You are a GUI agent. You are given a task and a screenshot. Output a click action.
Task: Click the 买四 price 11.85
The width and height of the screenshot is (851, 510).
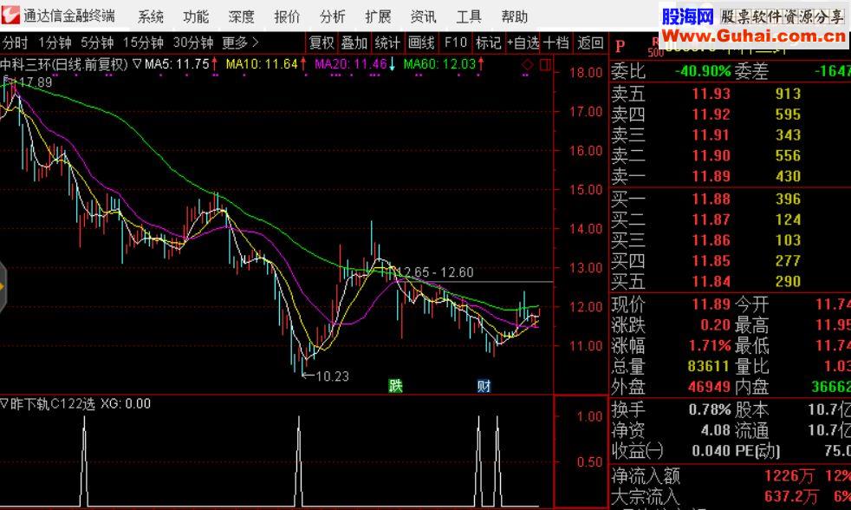click(x=711, y=261)
